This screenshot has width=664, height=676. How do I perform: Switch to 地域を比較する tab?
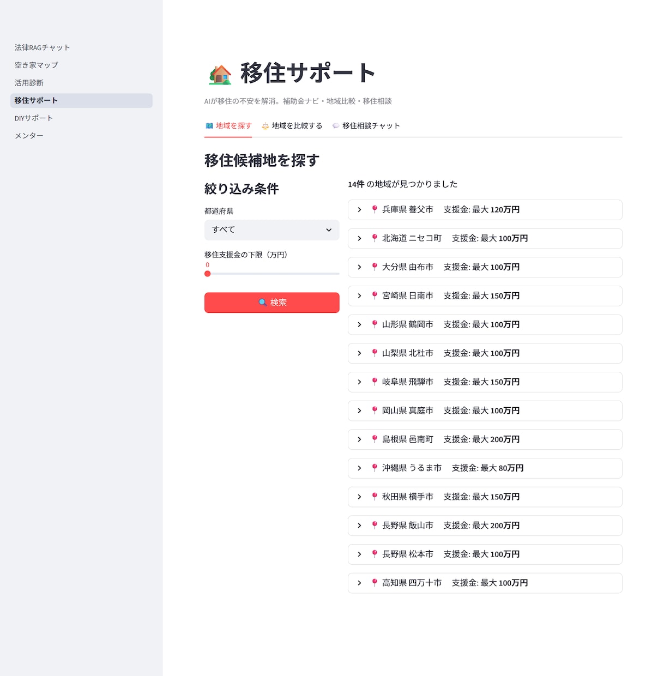pos(292,126)
